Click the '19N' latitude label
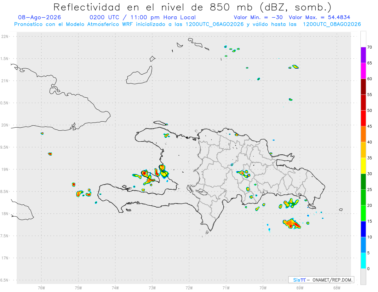The width and height of the screenshot is (378, 292). tap(5, 169)
